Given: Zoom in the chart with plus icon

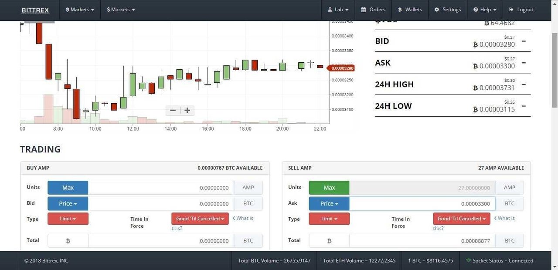Looking at the screenshot, I should point(187,110).
